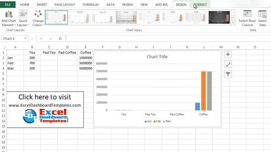Image resolution: width=271 pixels, height=152 pixels.
Task: Click the Insert Function fx icon
Action: (x=60, y=38)
